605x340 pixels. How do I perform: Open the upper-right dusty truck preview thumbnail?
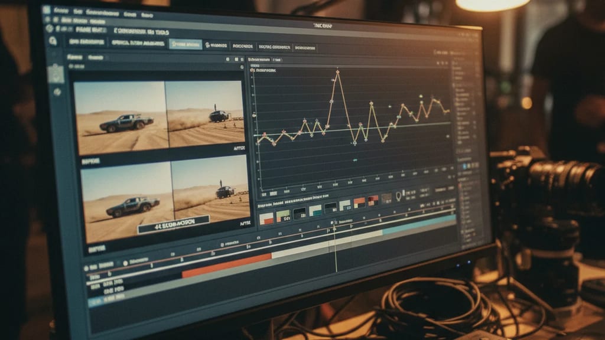(x=206, y=114)
